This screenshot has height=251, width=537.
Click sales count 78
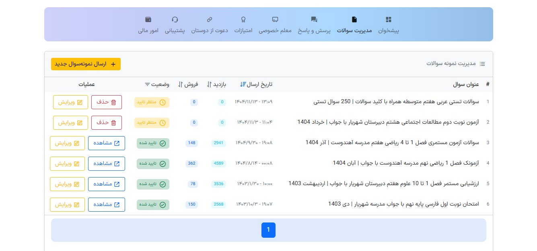click(x=193, y=184)
